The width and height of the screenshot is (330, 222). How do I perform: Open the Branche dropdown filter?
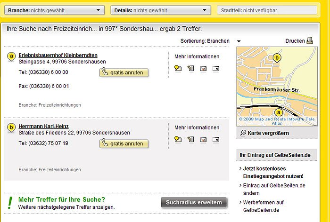click(x=54, y=10)
